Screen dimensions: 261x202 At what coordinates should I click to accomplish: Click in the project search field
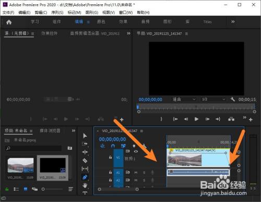pyautogui.click(x=33, y=148)
